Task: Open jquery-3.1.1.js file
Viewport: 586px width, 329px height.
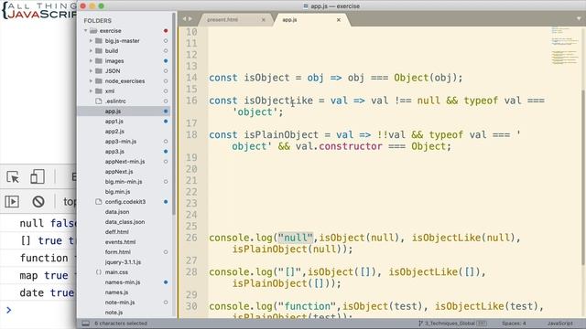Action: click(123, 262)
